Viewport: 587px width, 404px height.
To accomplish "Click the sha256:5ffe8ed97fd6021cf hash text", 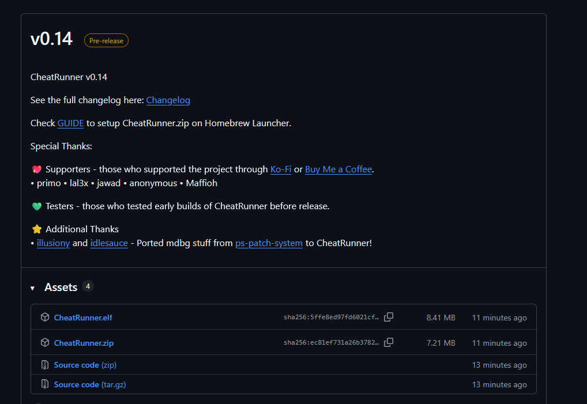I will tap(332, 317).
